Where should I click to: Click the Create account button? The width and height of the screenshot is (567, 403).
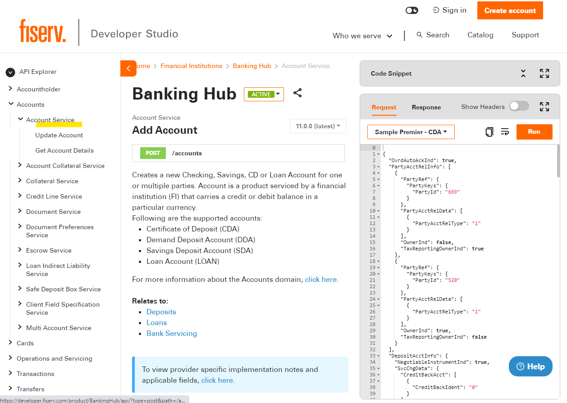[510, 10]
